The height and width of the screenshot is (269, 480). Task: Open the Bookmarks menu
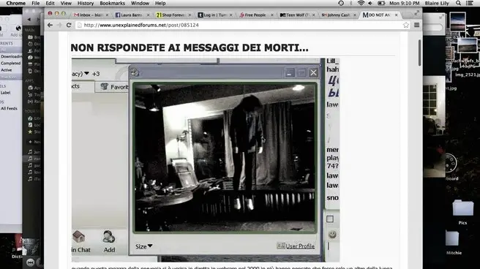(x=113, y=3)
